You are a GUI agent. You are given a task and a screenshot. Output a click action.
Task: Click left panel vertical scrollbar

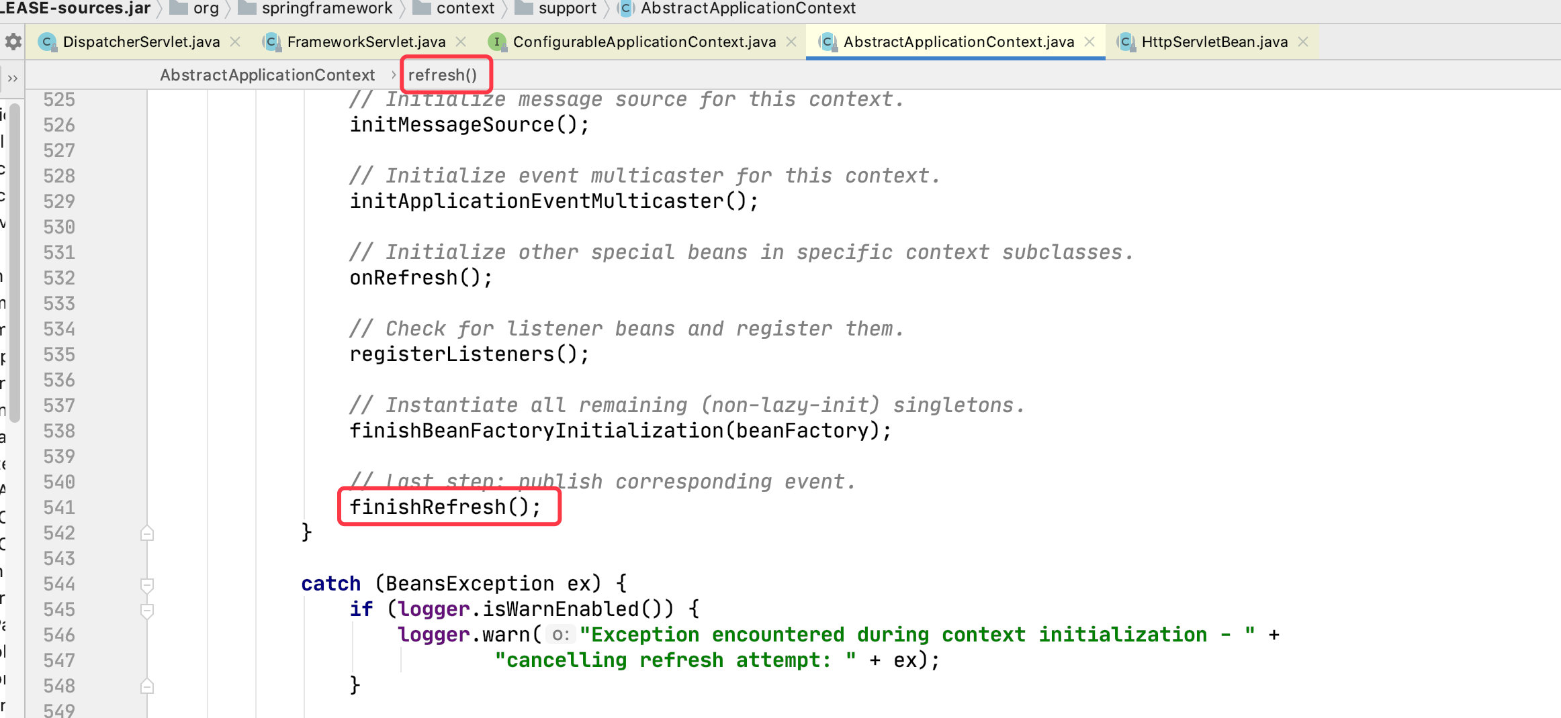pos(15,262)
